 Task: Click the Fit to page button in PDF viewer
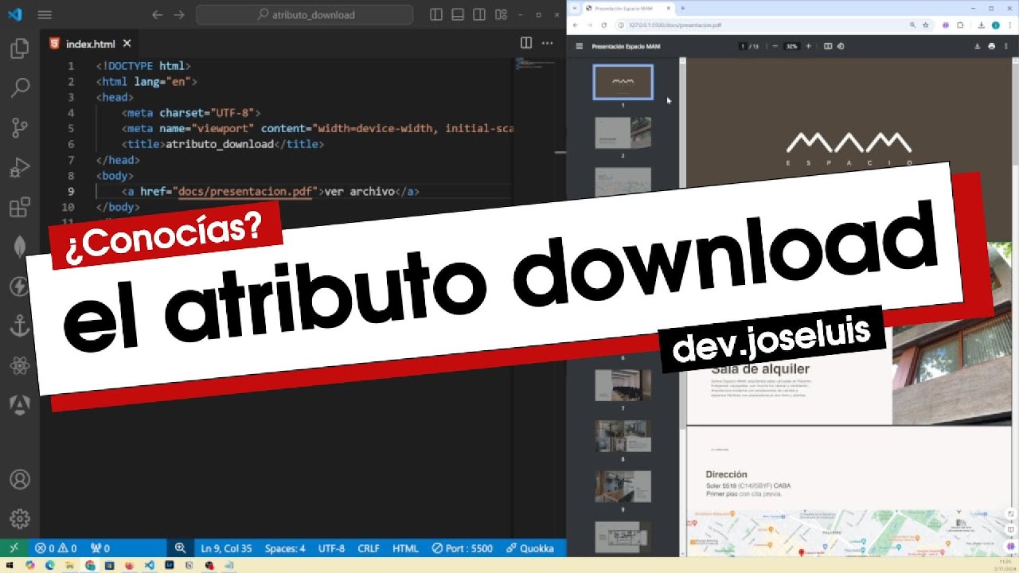(828, 46)
